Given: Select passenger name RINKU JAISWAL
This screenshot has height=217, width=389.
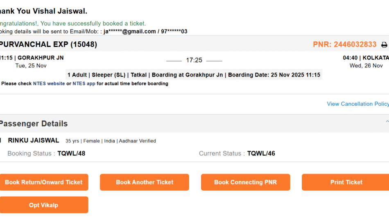Looking at the screenshot, I should (x=34, y=140).
